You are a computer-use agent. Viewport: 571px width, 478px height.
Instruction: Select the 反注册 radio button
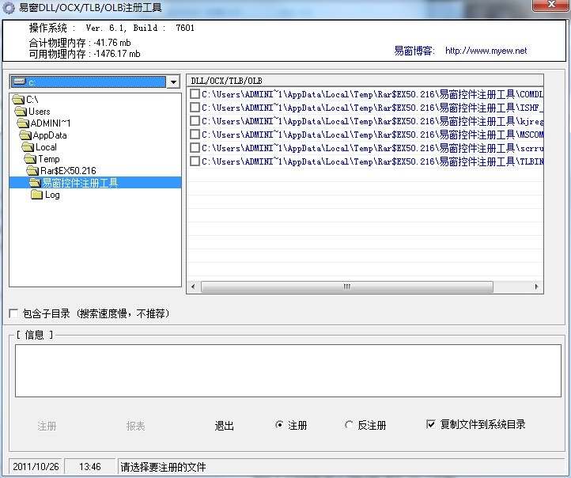(x=349, y=425)
